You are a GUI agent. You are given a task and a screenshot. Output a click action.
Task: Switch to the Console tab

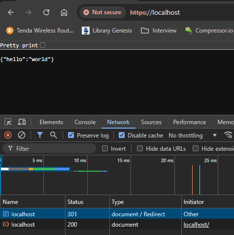85,122
